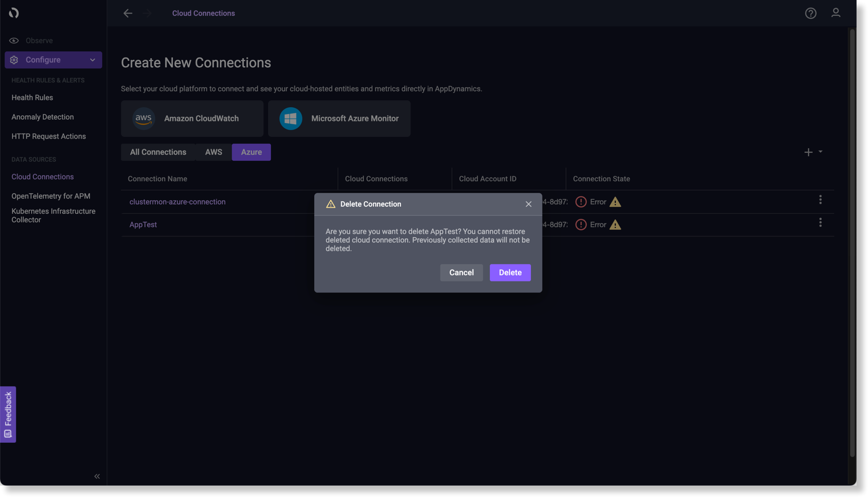
Task: Click the HEALTH RULES & ALERTS label
Action: 48,80
